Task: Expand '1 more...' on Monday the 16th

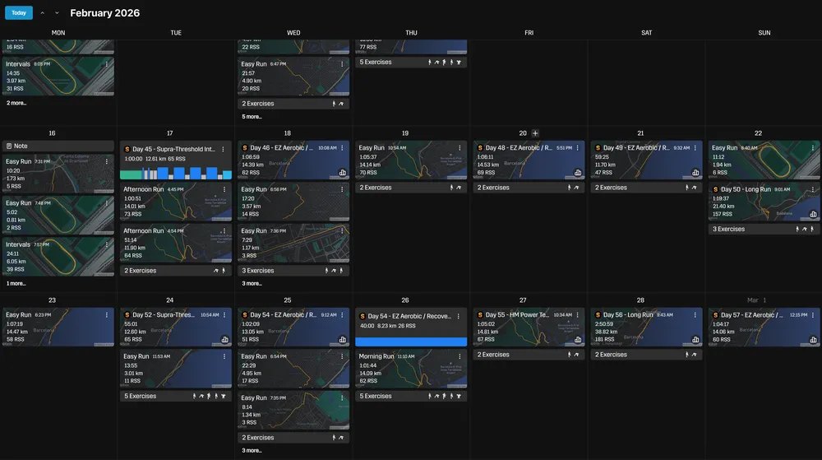Action: coord(16,283)
